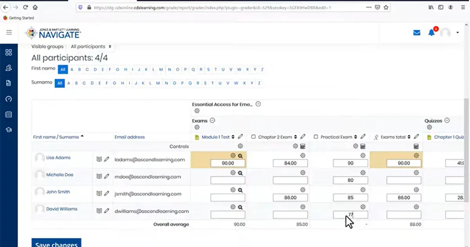This screenshot has width=470, height=247.
Task: Open the gear settings under Exams category
Action: pyautogui.click(x=197, y=127)
